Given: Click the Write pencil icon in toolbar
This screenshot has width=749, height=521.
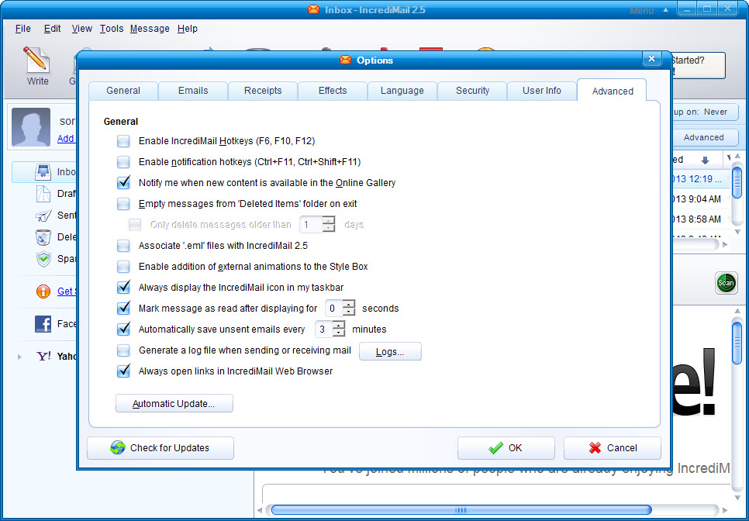Looking at the screenshot, I should [x=36, y=59].
